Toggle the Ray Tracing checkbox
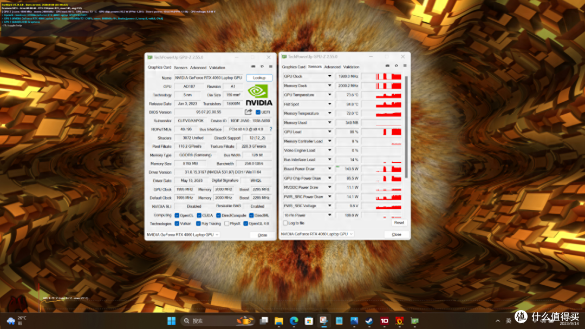 198,223
